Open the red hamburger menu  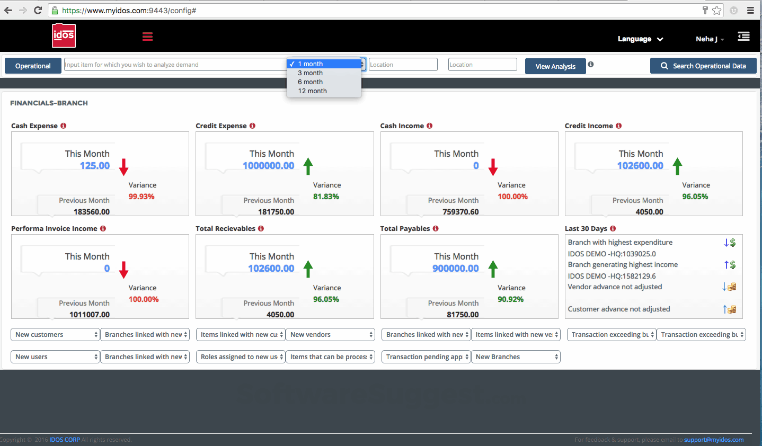147,37
